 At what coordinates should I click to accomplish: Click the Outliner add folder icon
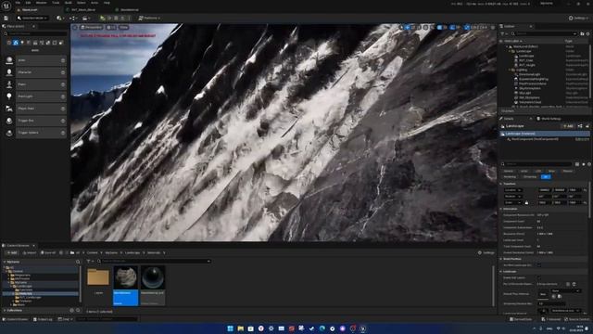coord(582,33)
